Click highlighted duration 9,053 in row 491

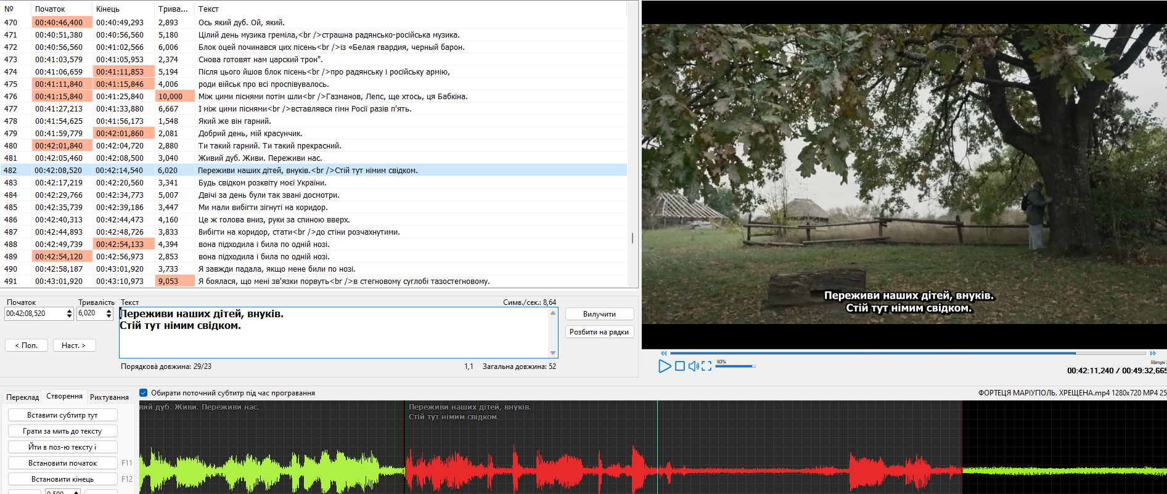pos(174,281)
